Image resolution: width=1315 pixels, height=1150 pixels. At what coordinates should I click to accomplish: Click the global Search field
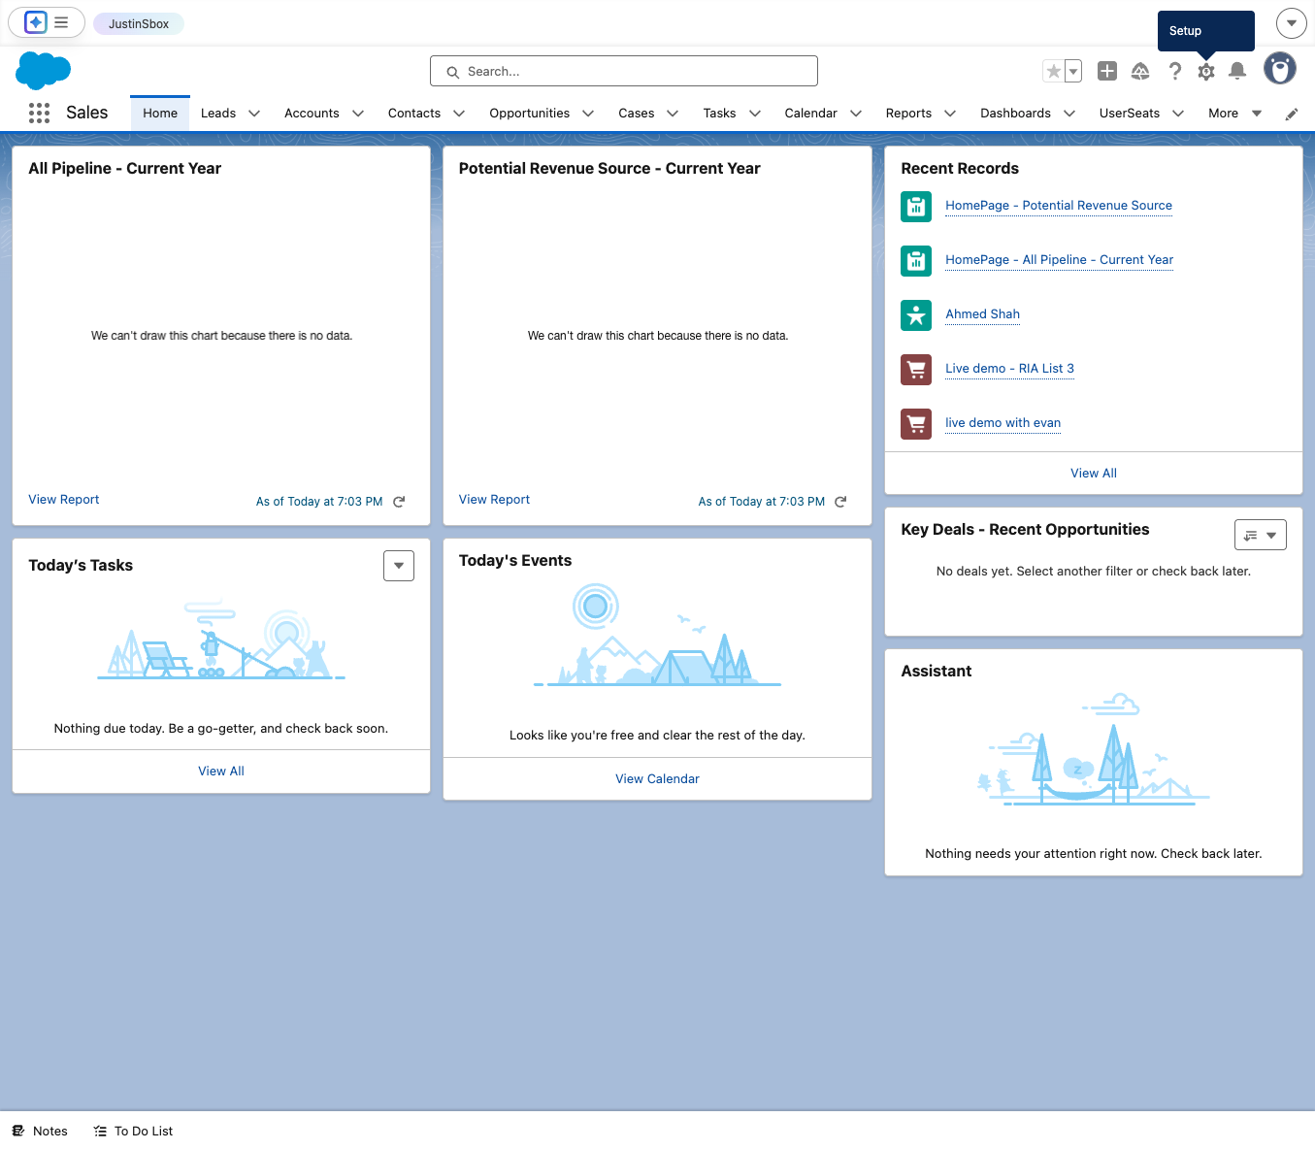(x=624, y=71)
